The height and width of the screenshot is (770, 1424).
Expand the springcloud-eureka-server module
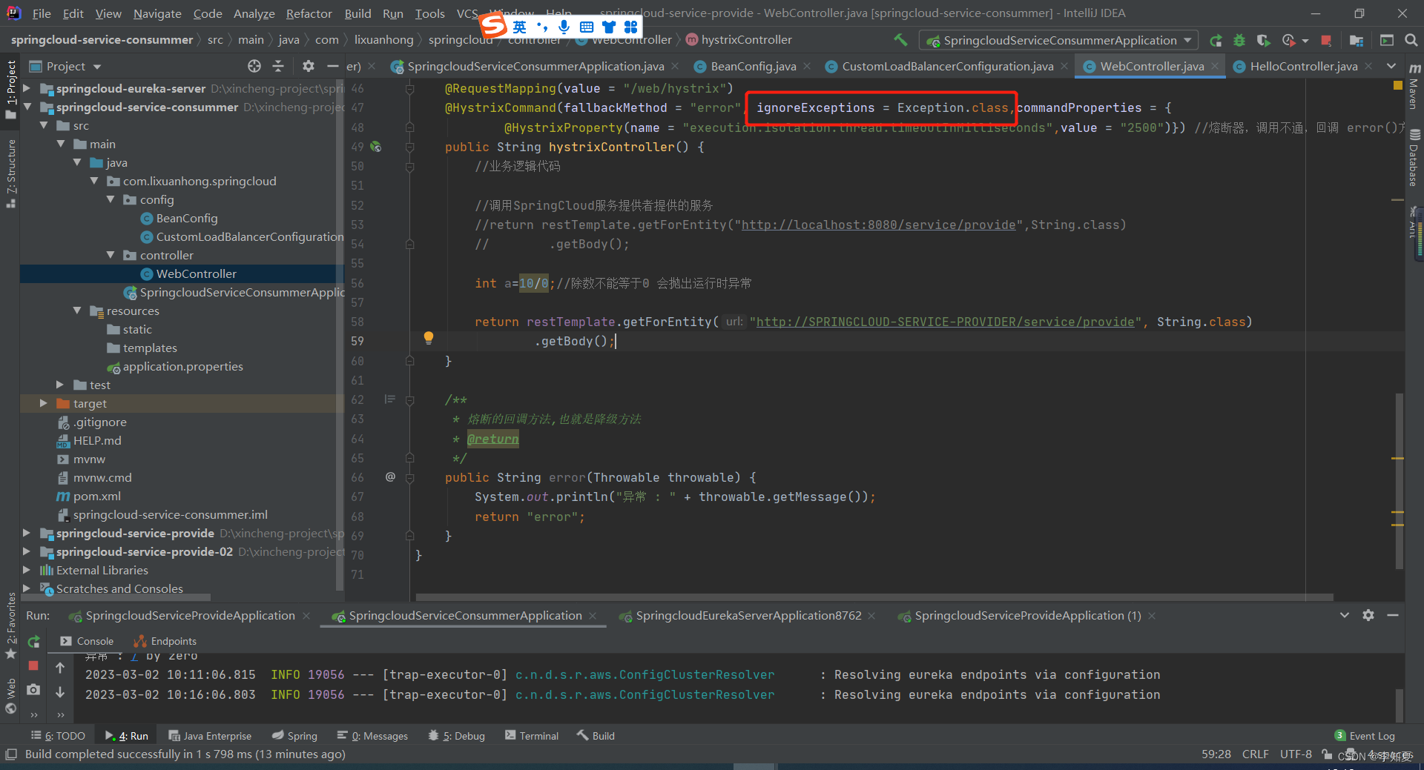coord(27,88)
